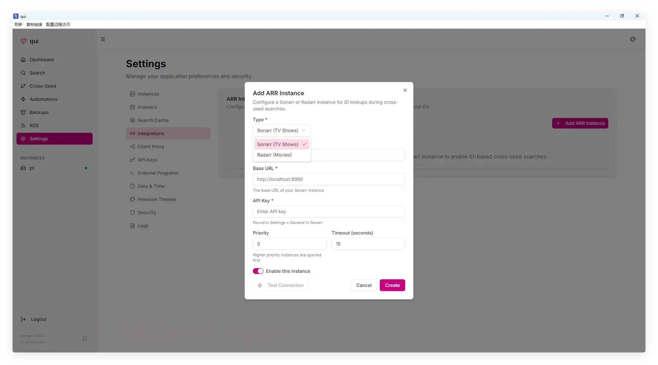Click the Backups archive icon
658x365 pixels.
(23, 112)
